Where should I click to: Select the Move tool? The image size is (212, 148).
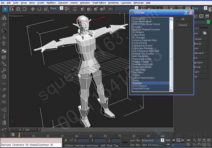[33, 9]
